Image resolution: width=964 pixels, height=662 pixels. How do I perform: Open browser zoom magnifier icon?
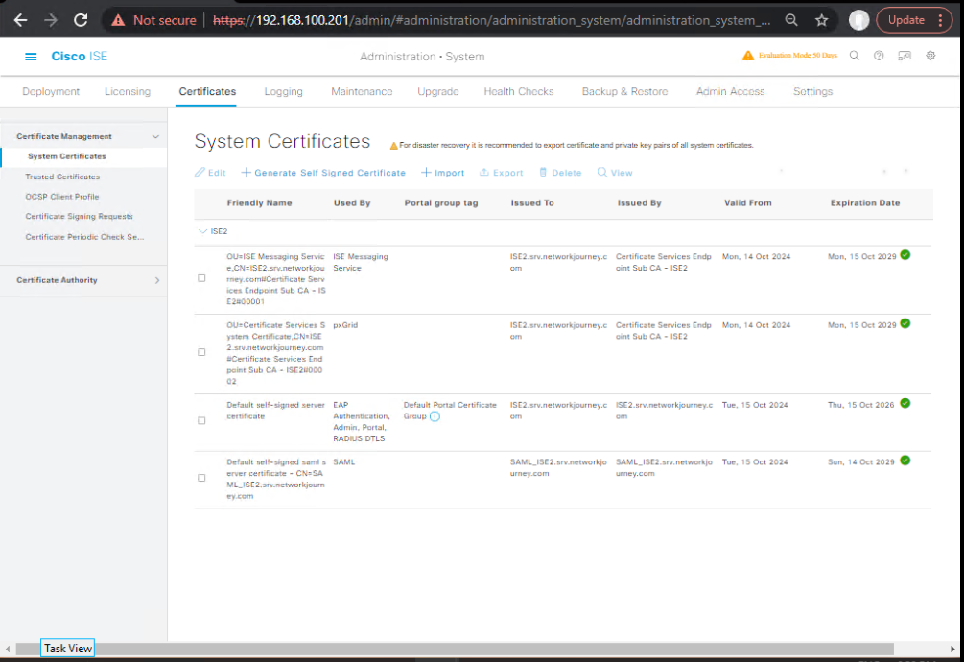click(x=791, y=20)
